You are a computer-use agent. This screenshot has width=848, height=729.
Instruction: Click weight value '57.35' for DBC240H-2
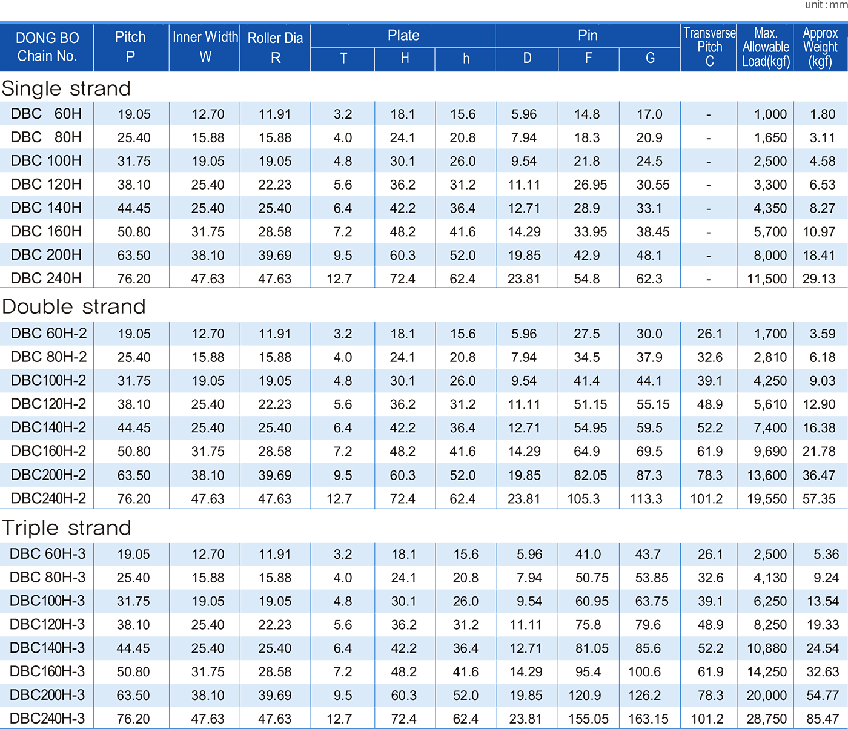pyautogui.click(x=819, y=500)
